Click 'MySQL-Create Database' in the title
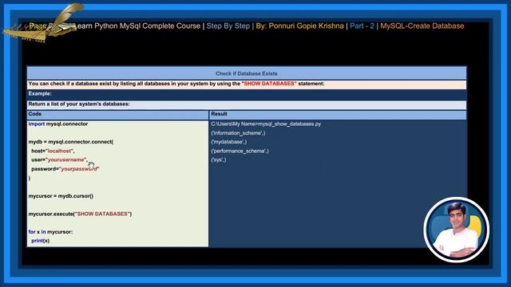 point(422,26)
